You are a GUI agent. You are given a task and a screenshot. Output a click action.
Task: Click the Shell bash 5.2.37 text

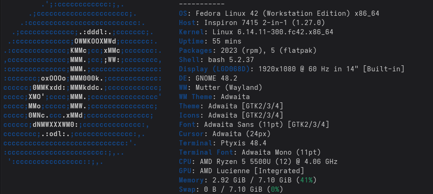click(x=216, y=60)
